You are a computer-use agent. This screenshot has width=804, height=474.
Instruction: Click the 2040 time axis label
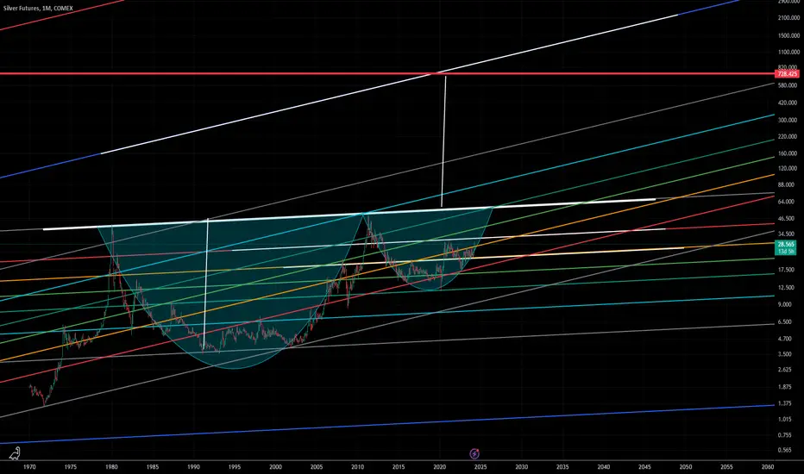point(604,467)
